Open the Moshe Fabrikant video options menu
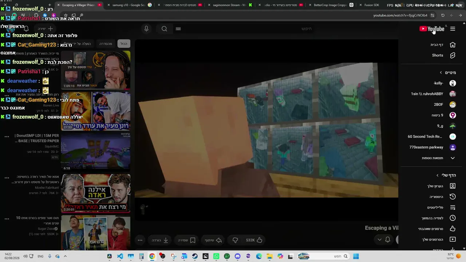466x262 pixels. click(x=7, y=178)
